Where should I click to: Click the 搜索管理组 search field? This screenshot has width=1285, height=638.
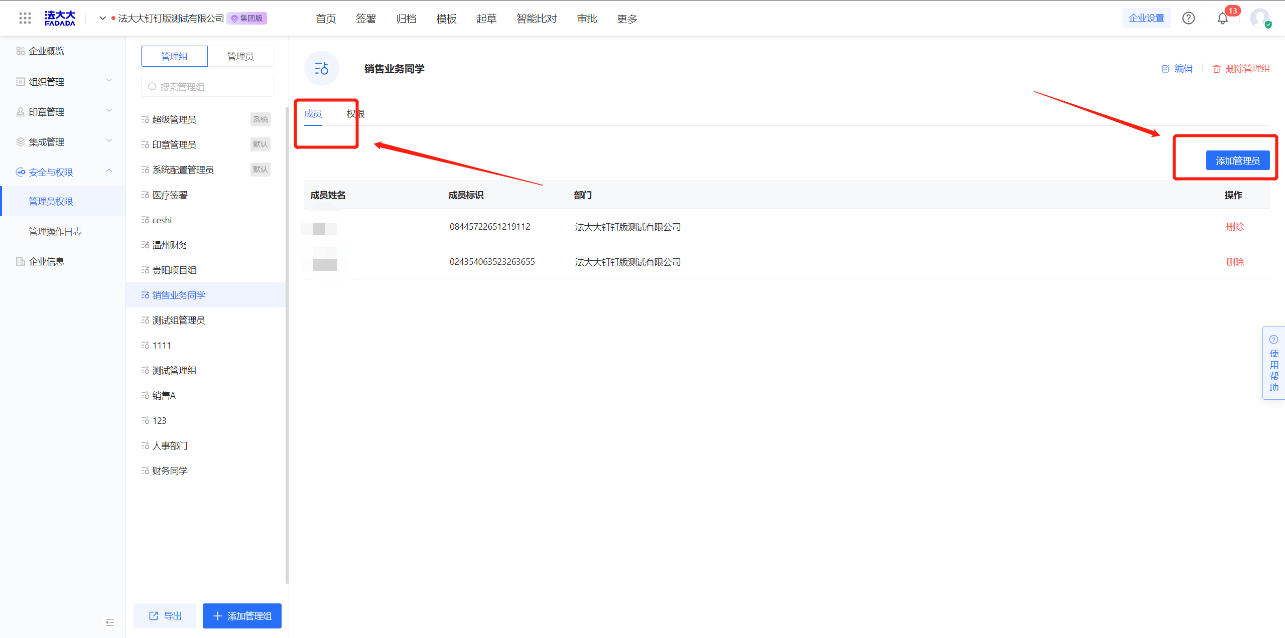point(208,87)
